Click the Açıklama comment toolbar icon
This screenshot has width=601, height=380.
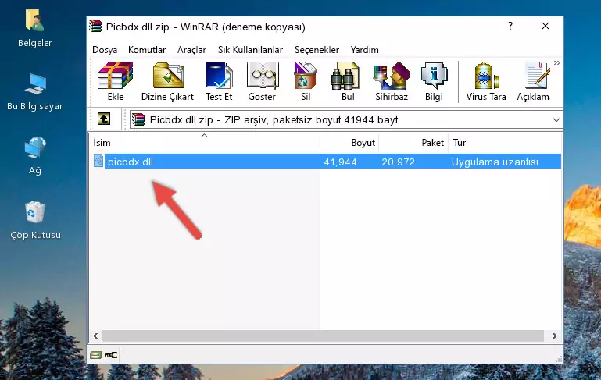(x=534, y=81)
